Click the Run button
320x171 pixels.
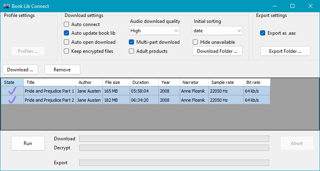pyautogui.click(x=28, y=143)
